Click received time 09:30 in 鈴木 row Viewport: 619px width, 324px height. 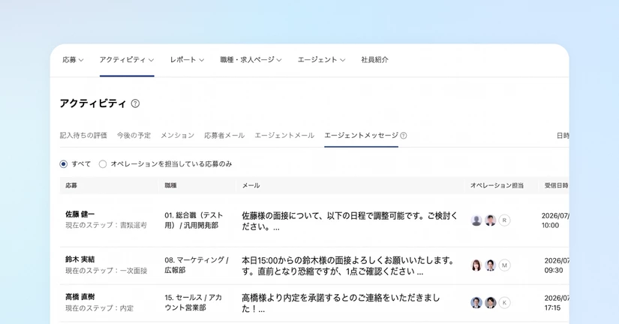554,270
